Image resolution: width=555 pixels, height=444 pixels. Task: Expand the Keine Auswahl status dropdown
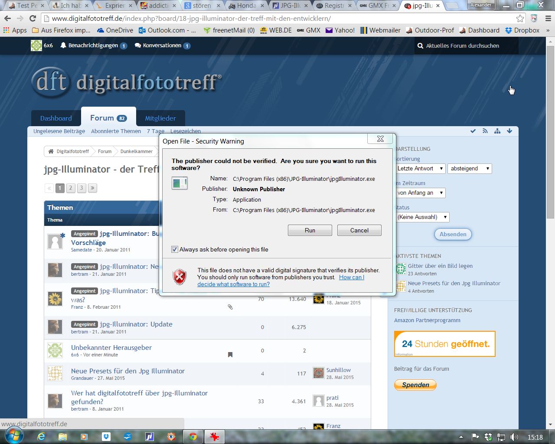tap(422, 217)
